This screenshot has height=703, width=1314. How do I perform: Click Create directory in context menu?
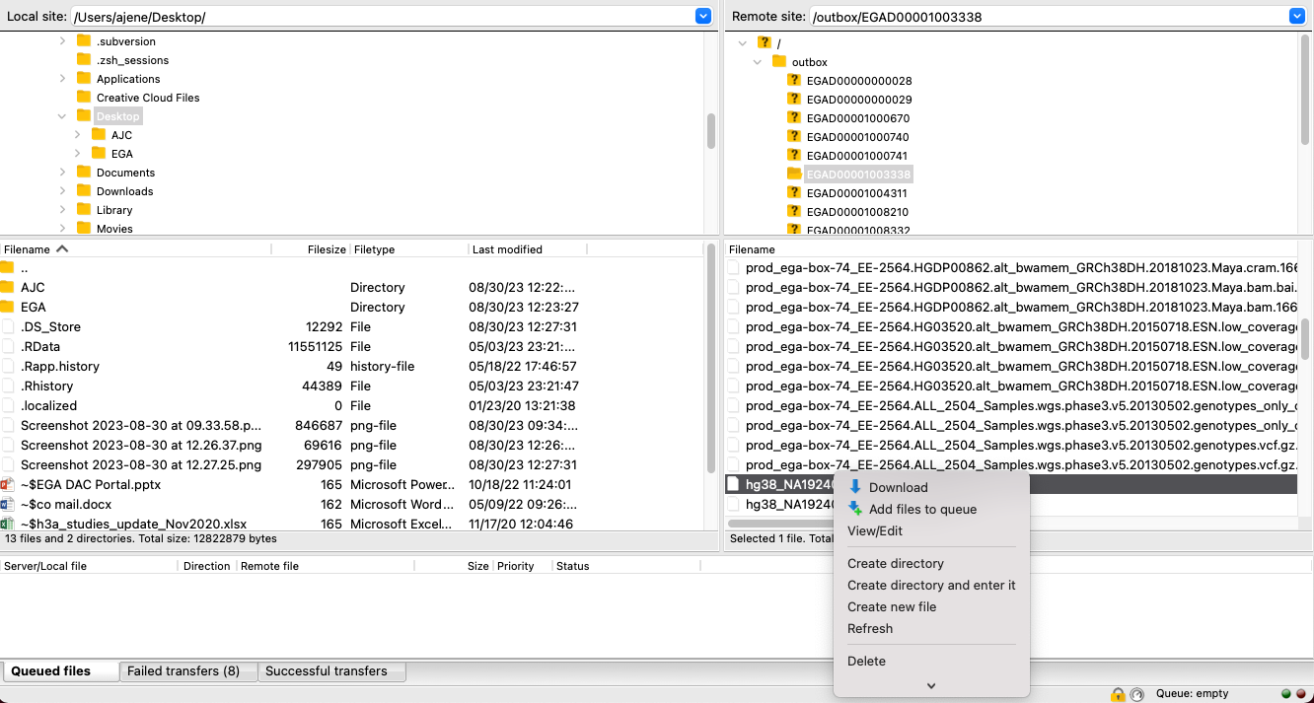[x=896, y=563]
